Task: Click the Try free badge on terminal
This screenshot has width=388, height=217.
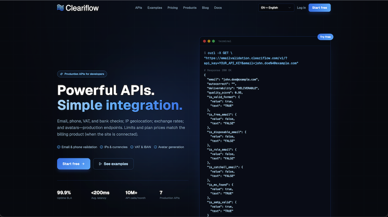Action: 325,37
